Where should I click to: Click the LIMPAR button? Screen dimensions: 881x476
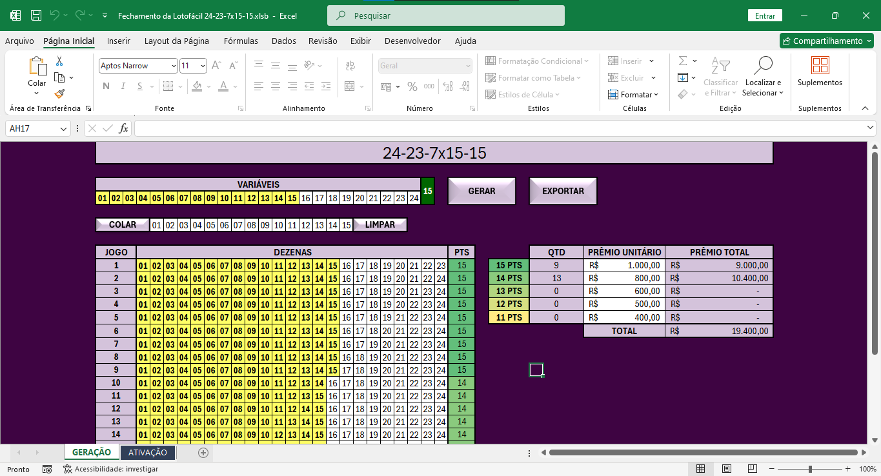380,224
